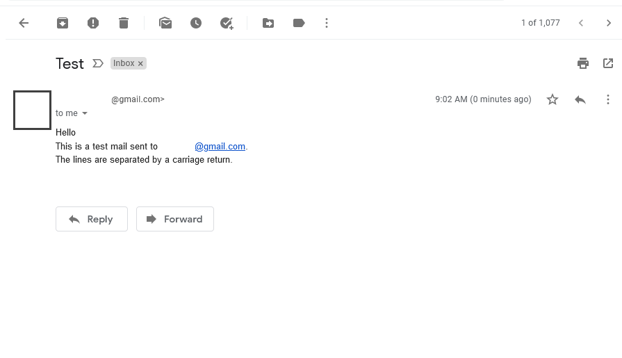Open the @gmail.com link in message body
The image size is (622, 358).
pos(220,147)
